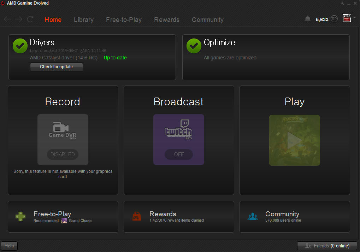Click the RP reward points coin icon
Viewport: 360px width, 252px height.
pyautogui.click(x=334, y=19)
